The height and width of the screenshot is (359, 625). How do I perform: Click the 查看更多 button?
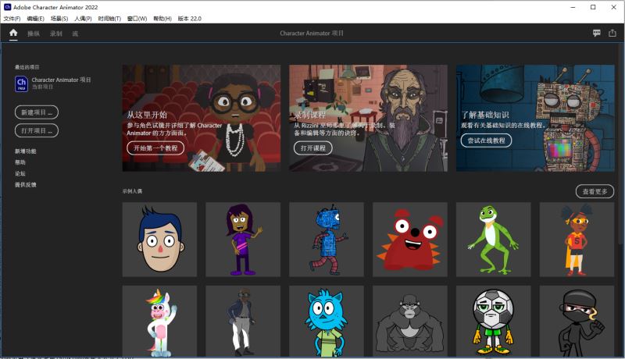(x=595, y=191)
